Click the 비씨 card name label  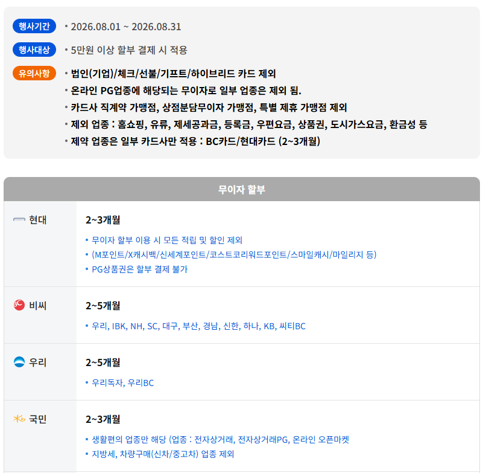click(37, 306)
